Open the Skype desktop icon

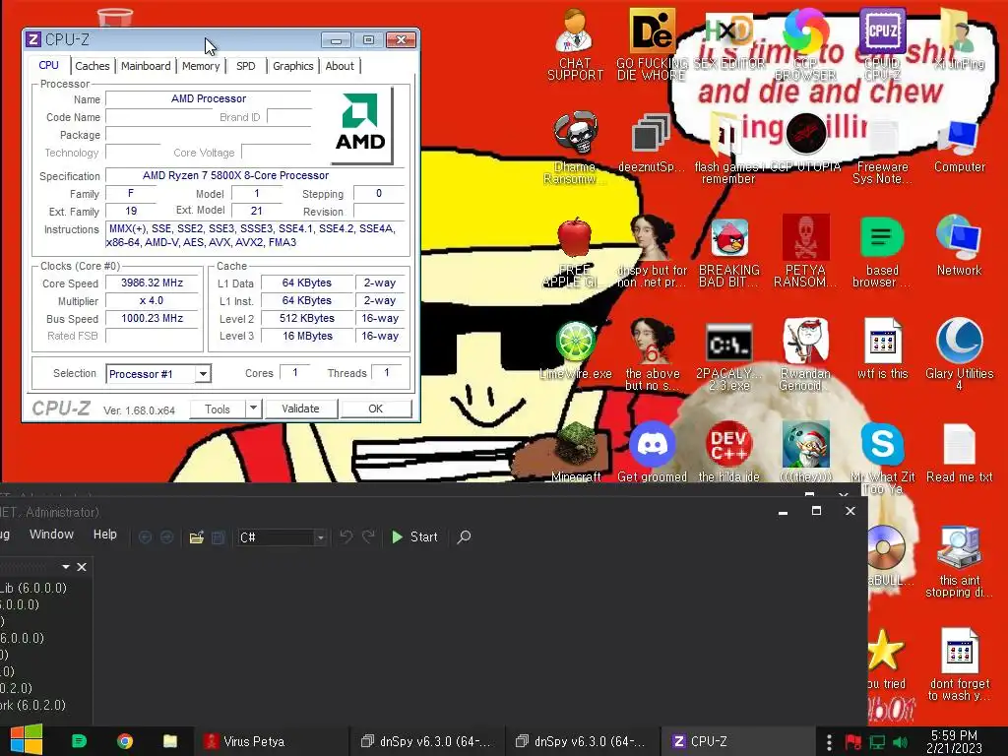pyautogui.click(x=882, y=459)
